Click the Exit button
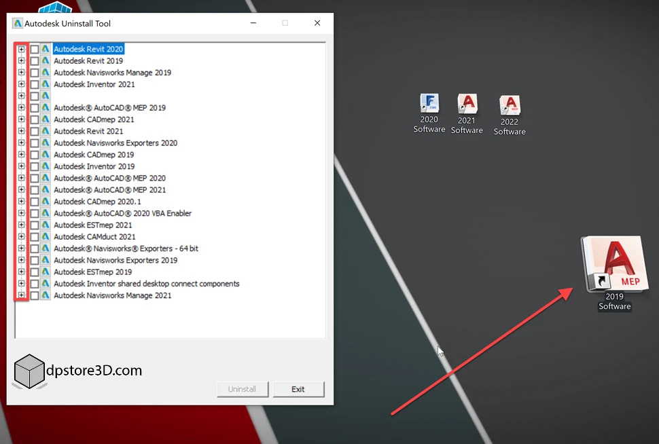The width and height of the screenshot is (659, 444). point(298,390)
